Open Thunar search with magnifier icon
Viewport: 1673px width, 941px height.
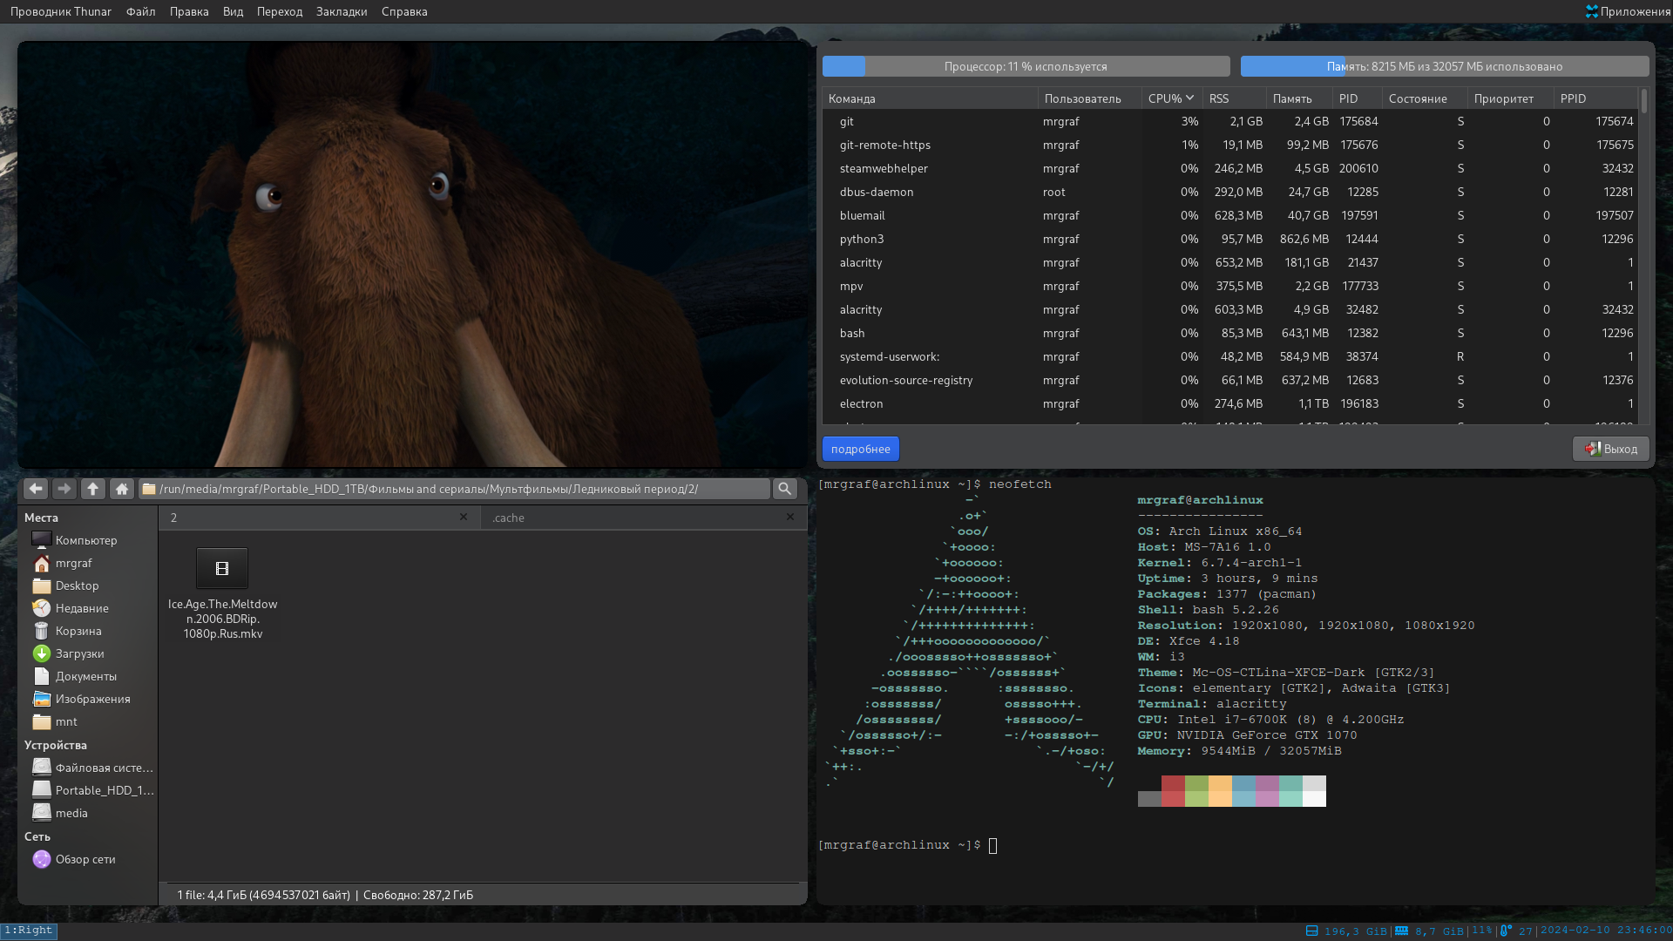785,489
